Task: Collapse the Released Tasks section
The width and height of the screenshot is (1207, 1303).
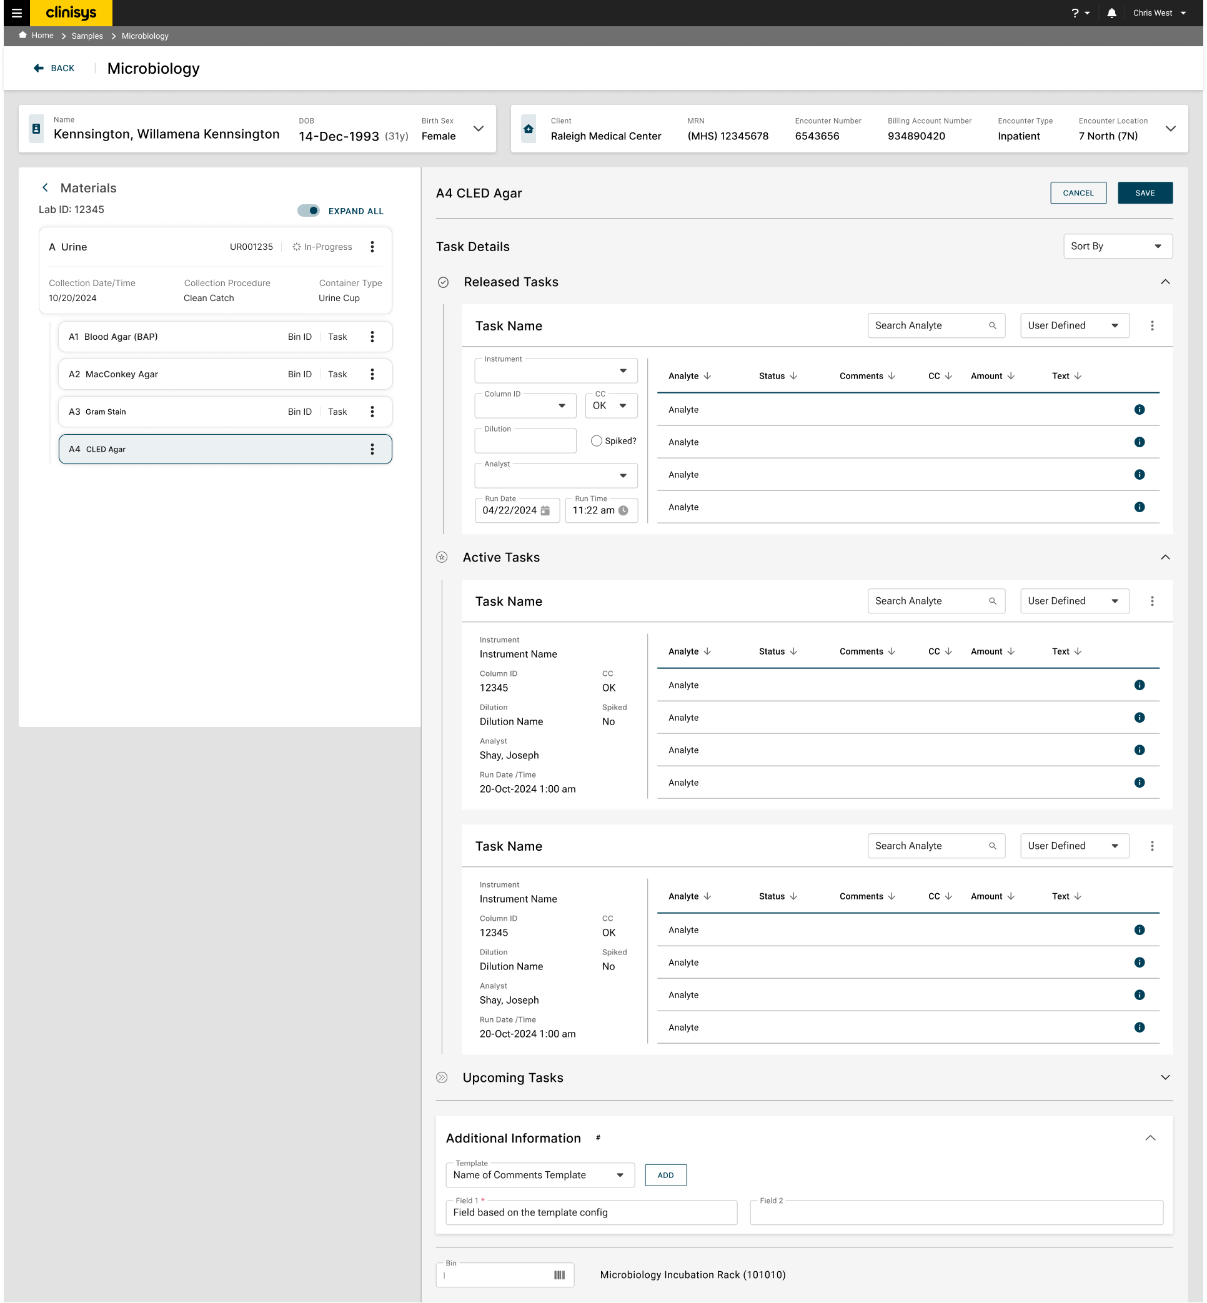Action: click(x=1165, y=282)
